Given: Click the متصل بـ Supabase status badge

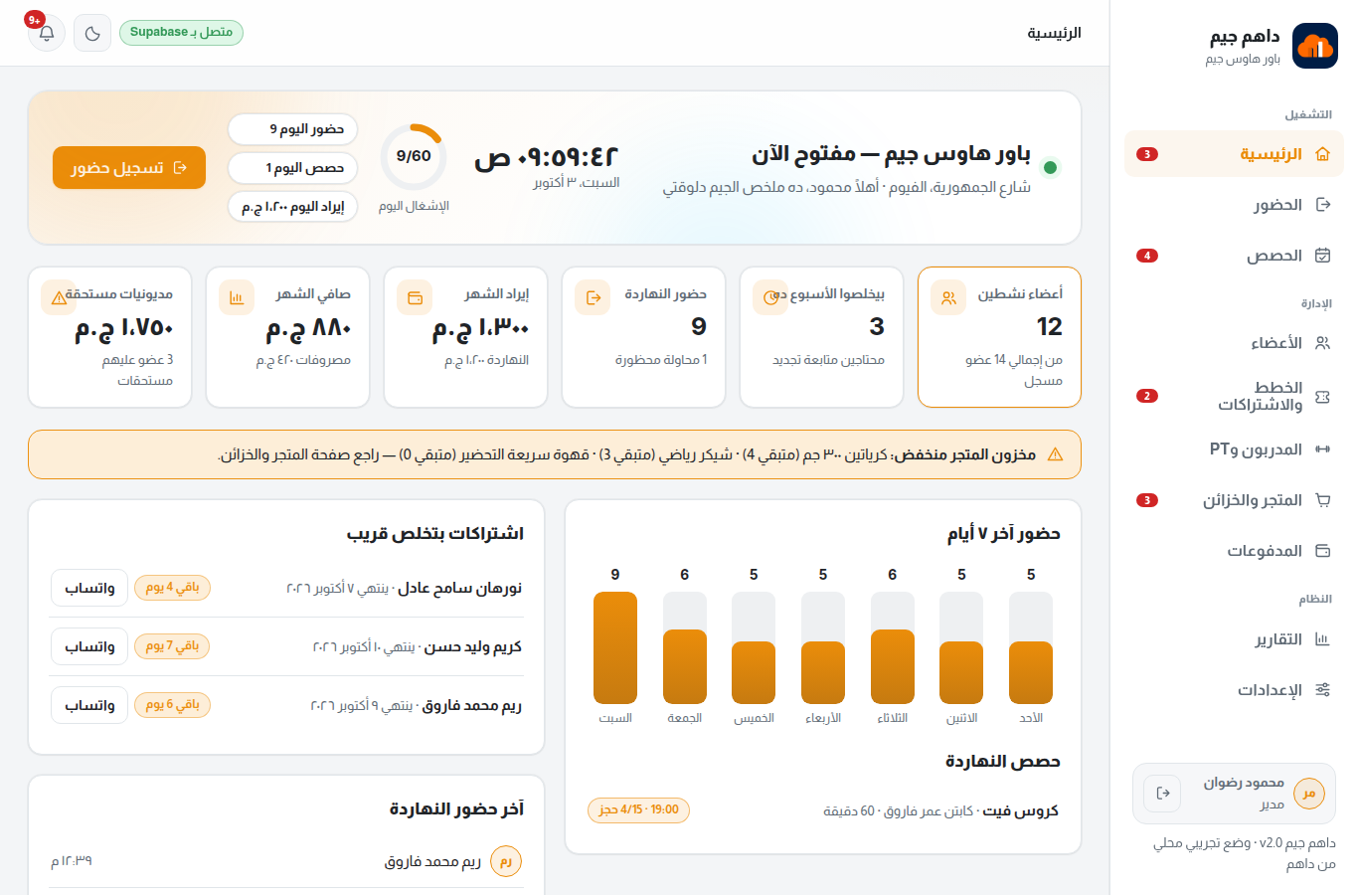Looking at the screenshot, I should click(x=181, y=33).
